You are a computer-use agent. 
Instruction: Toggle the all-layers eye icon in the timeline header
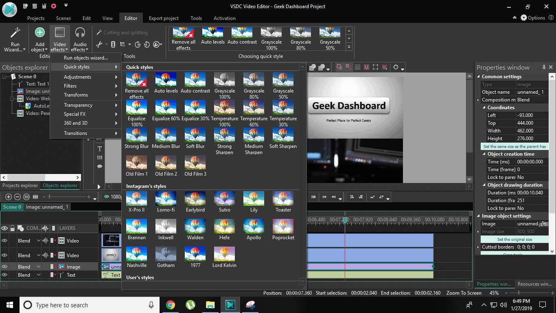[x=4, y=228]
